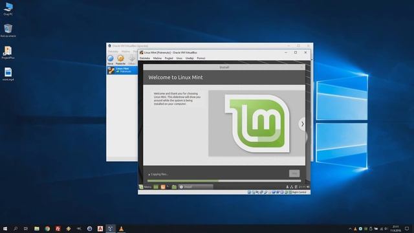The width and height of the screenshot is (414, 233).
Task: Click the Welcome to Linux Mint heading
Action: (x=175, y=78)
